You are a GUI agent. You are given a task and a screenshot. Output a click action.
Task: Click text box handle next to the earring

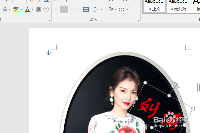click(x=136, y=98)
